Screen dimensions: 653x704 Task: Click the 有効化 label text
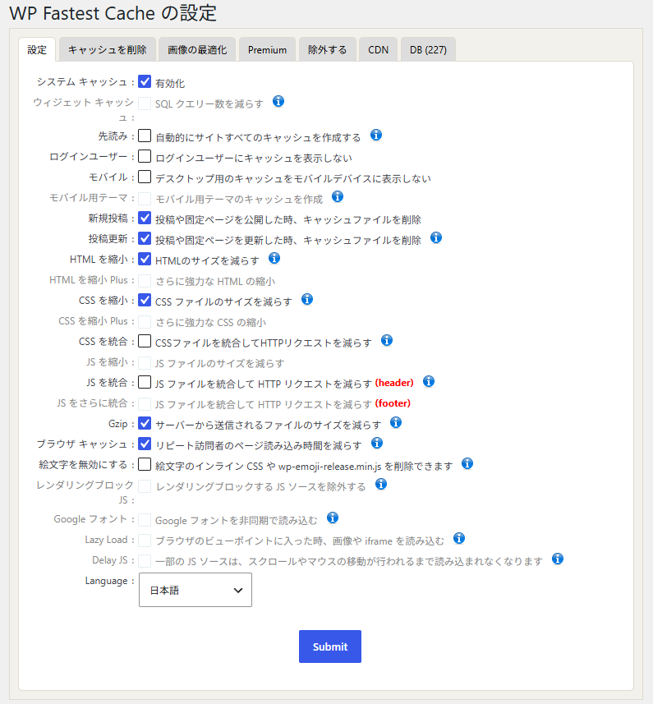click(x=170, y=83)
